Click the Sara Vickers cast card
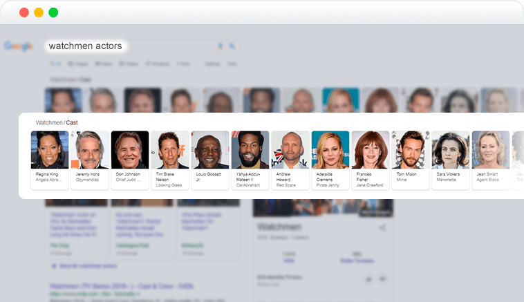524x302 pixels. click(x=451, y=160)
